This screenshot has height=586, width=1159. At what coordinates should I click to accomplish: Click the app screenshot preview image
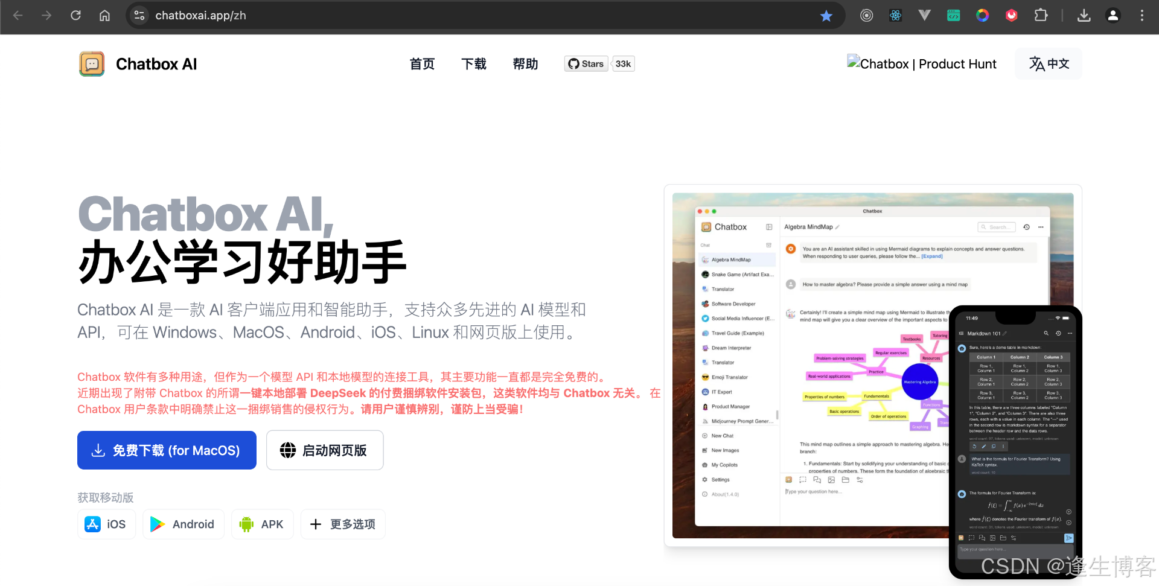873,366
